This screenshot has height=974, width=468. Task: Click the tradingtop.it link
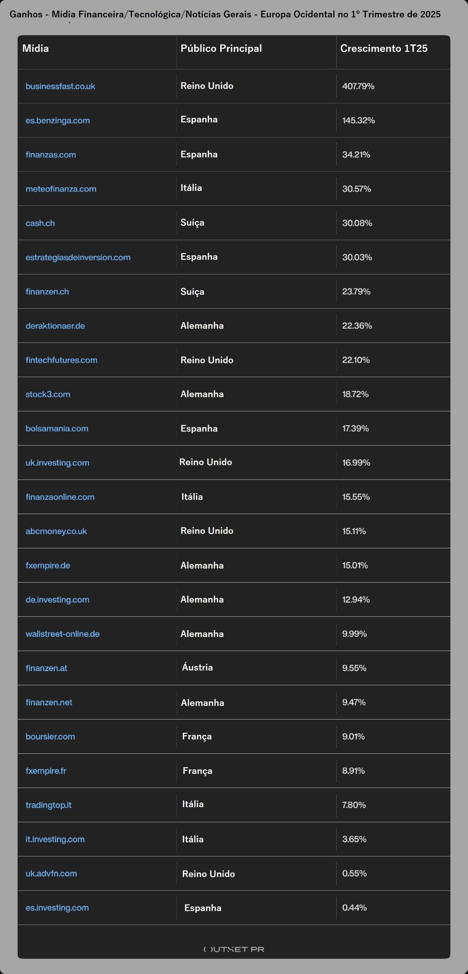(48, 805)
